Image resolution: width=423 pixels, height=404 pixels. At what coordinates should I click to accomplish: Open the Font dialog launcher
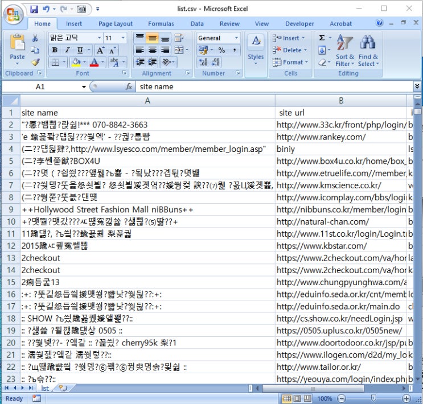tap(124, 73)
